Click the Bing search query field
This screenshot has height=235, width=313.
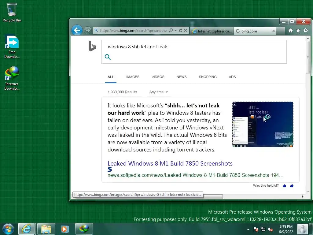pyautogui.click(x=194, y=47)
